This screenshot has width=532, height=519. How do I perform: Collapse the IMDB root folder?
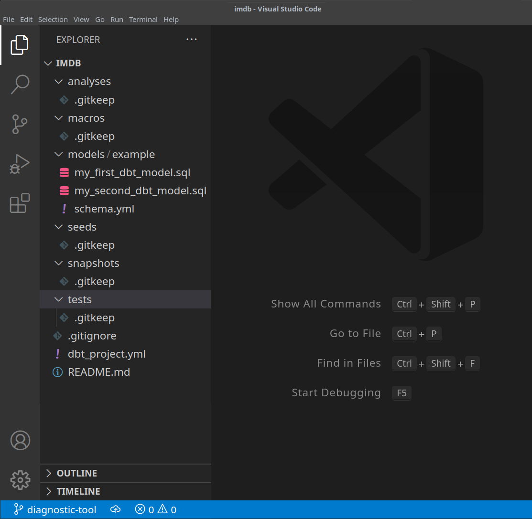coord(68,64)
